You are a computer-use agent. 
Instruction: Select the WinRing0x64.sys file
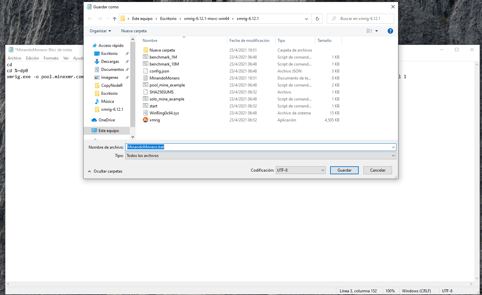click(x=164, y=113)
